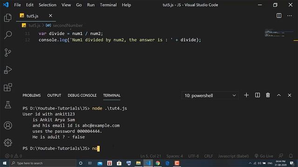Click the terminal prompt input line
298x167 pixels.
click(61, 148)
